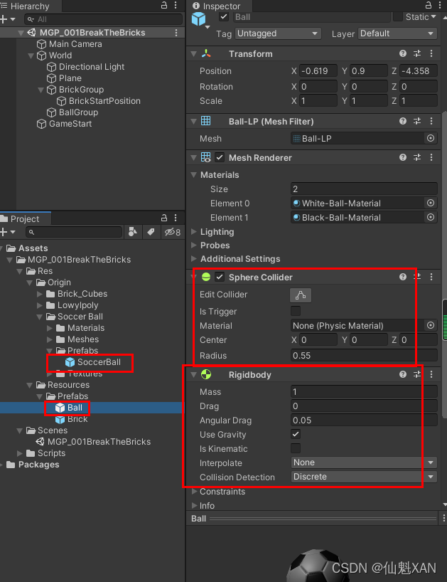Lock the Project panel
447x582 pixels.
coord(164,218)
